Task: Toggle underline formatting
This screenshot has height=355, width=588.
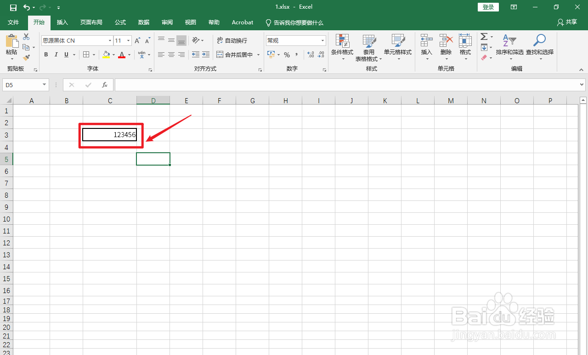Action: [x=66, y=55]
